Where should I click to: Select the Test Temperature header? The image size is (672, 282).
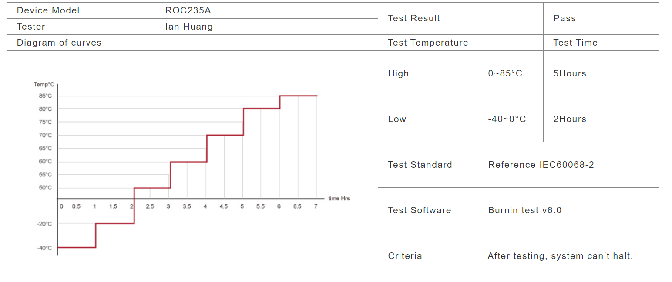pyautogui.click(x=428, y=43)
